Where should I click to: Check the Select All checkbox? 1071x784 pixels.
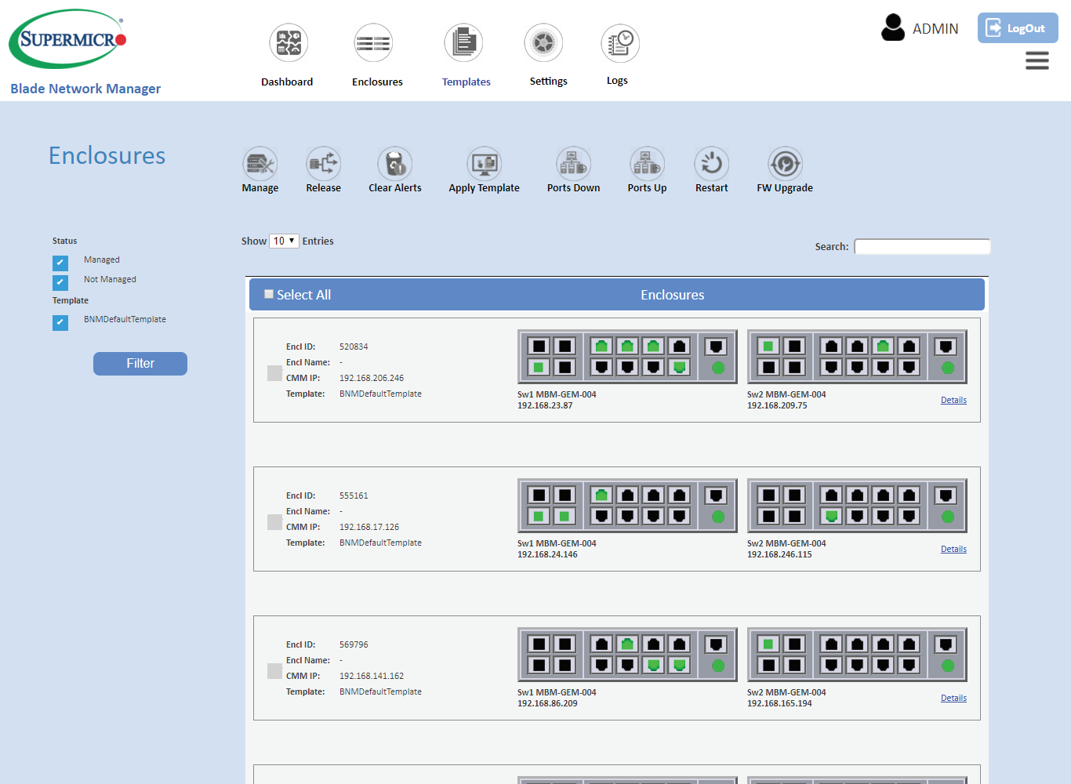[x=269, y=294]
